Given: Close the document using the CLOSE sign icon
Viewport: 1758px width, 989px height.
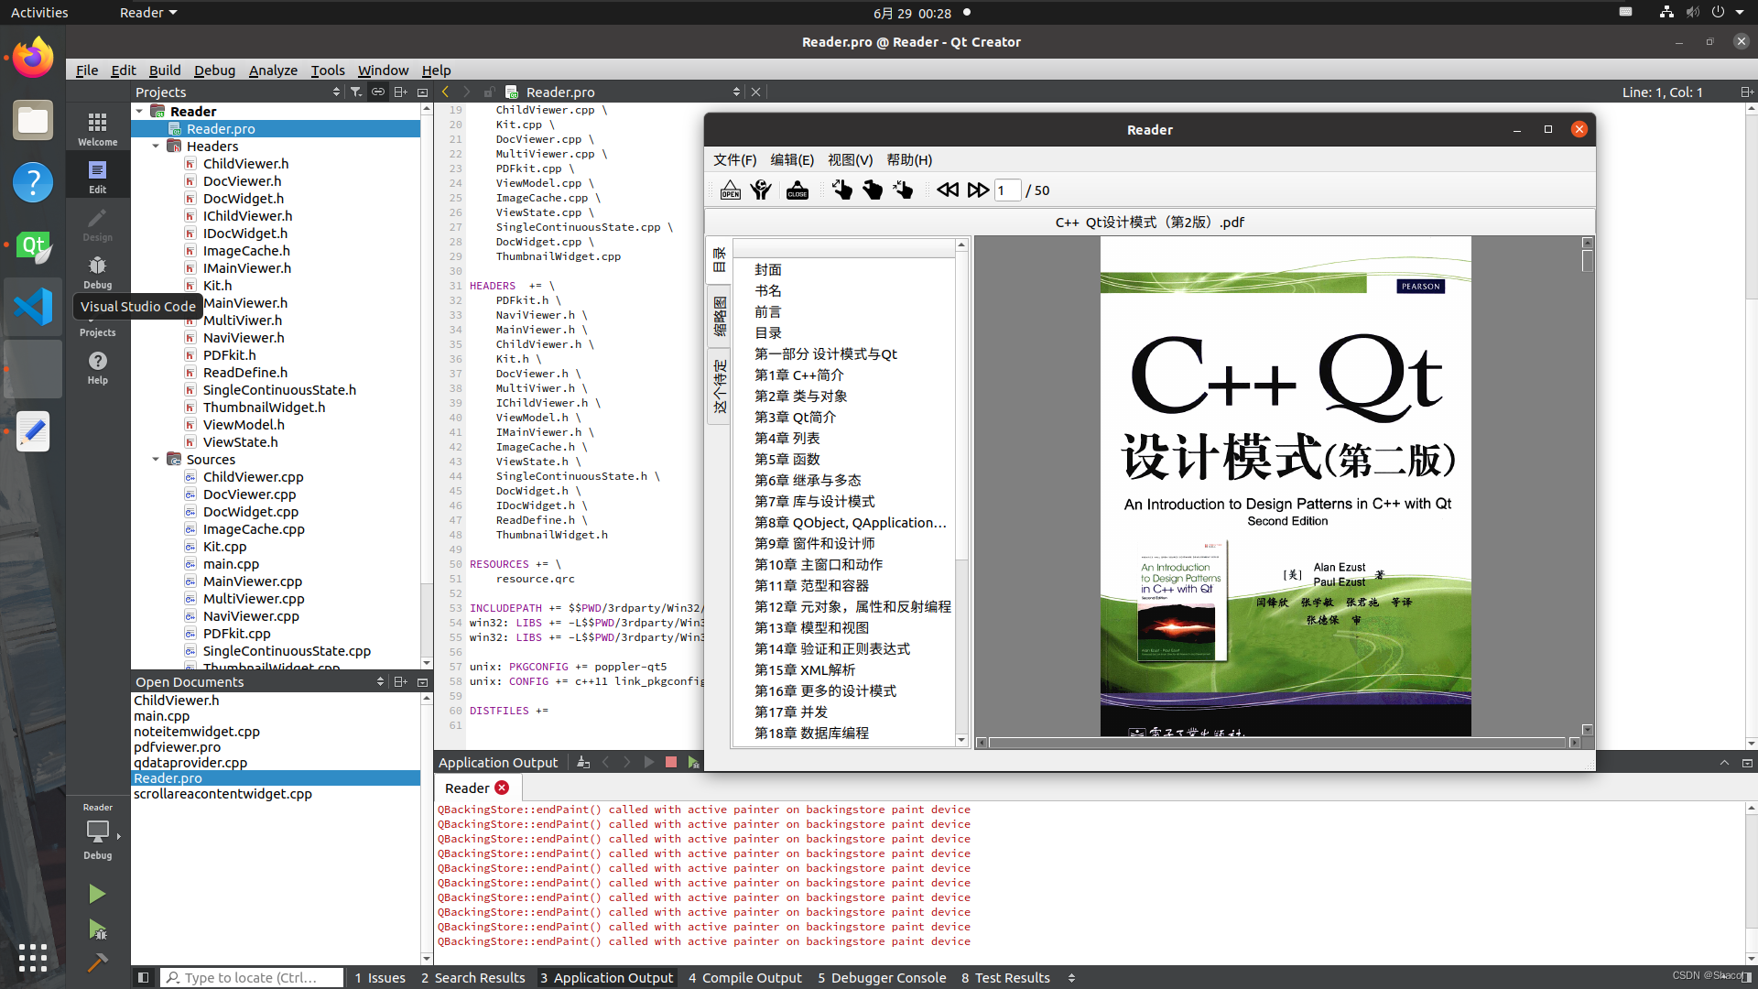Looking at the screenshot, I should coord(798,190).
